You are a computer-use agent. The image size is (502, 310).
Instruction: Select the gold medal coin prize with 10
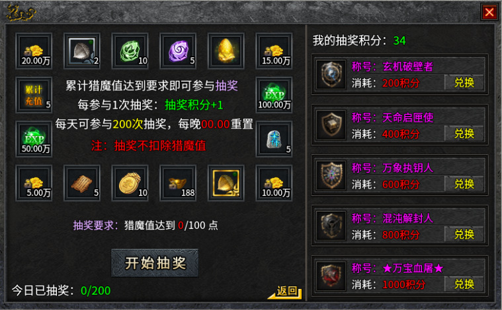pos(130,183)
